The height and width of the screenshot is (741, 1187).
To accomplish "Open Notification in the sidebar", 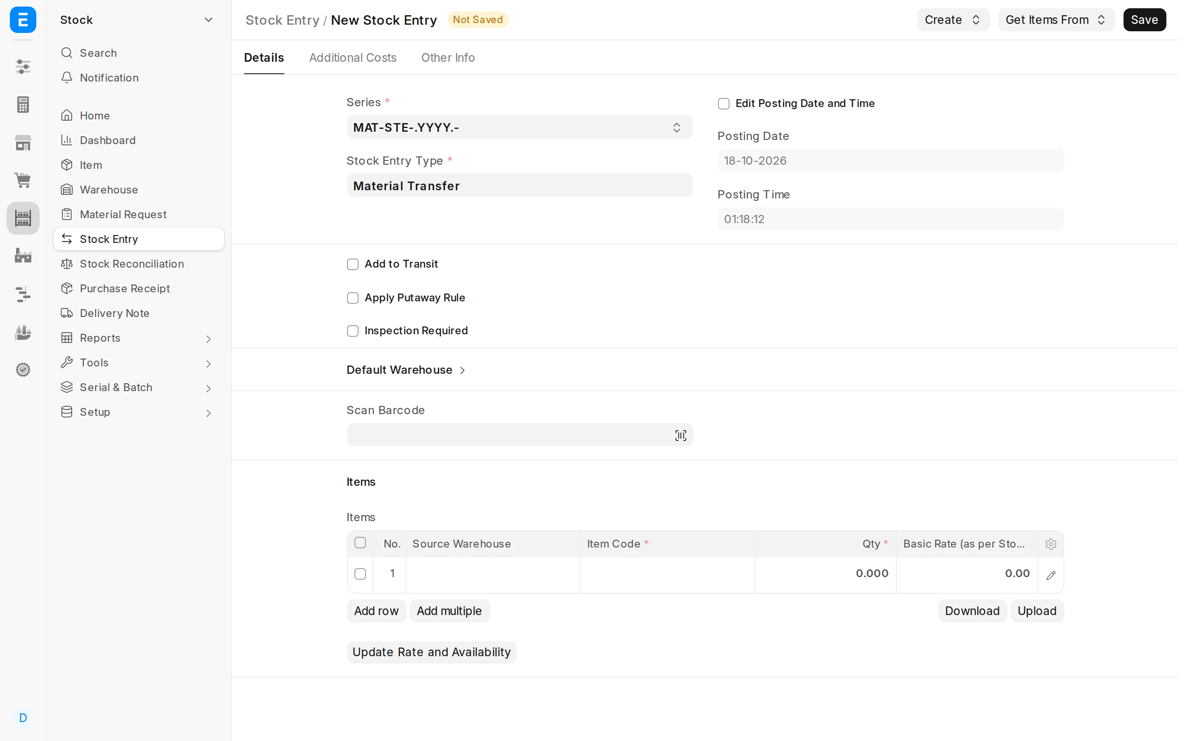I will pos(139,77).
